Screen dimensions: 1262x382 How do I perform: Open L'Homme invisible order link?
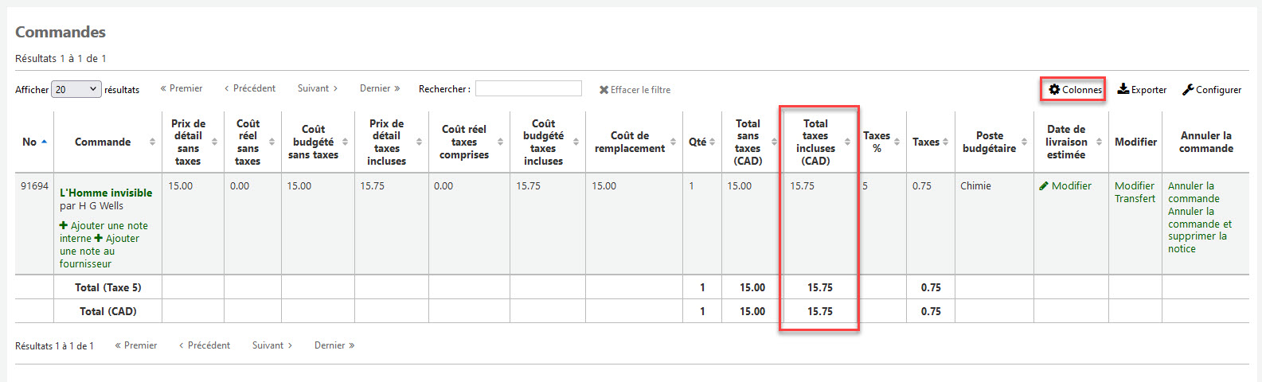tap(106, 193)
